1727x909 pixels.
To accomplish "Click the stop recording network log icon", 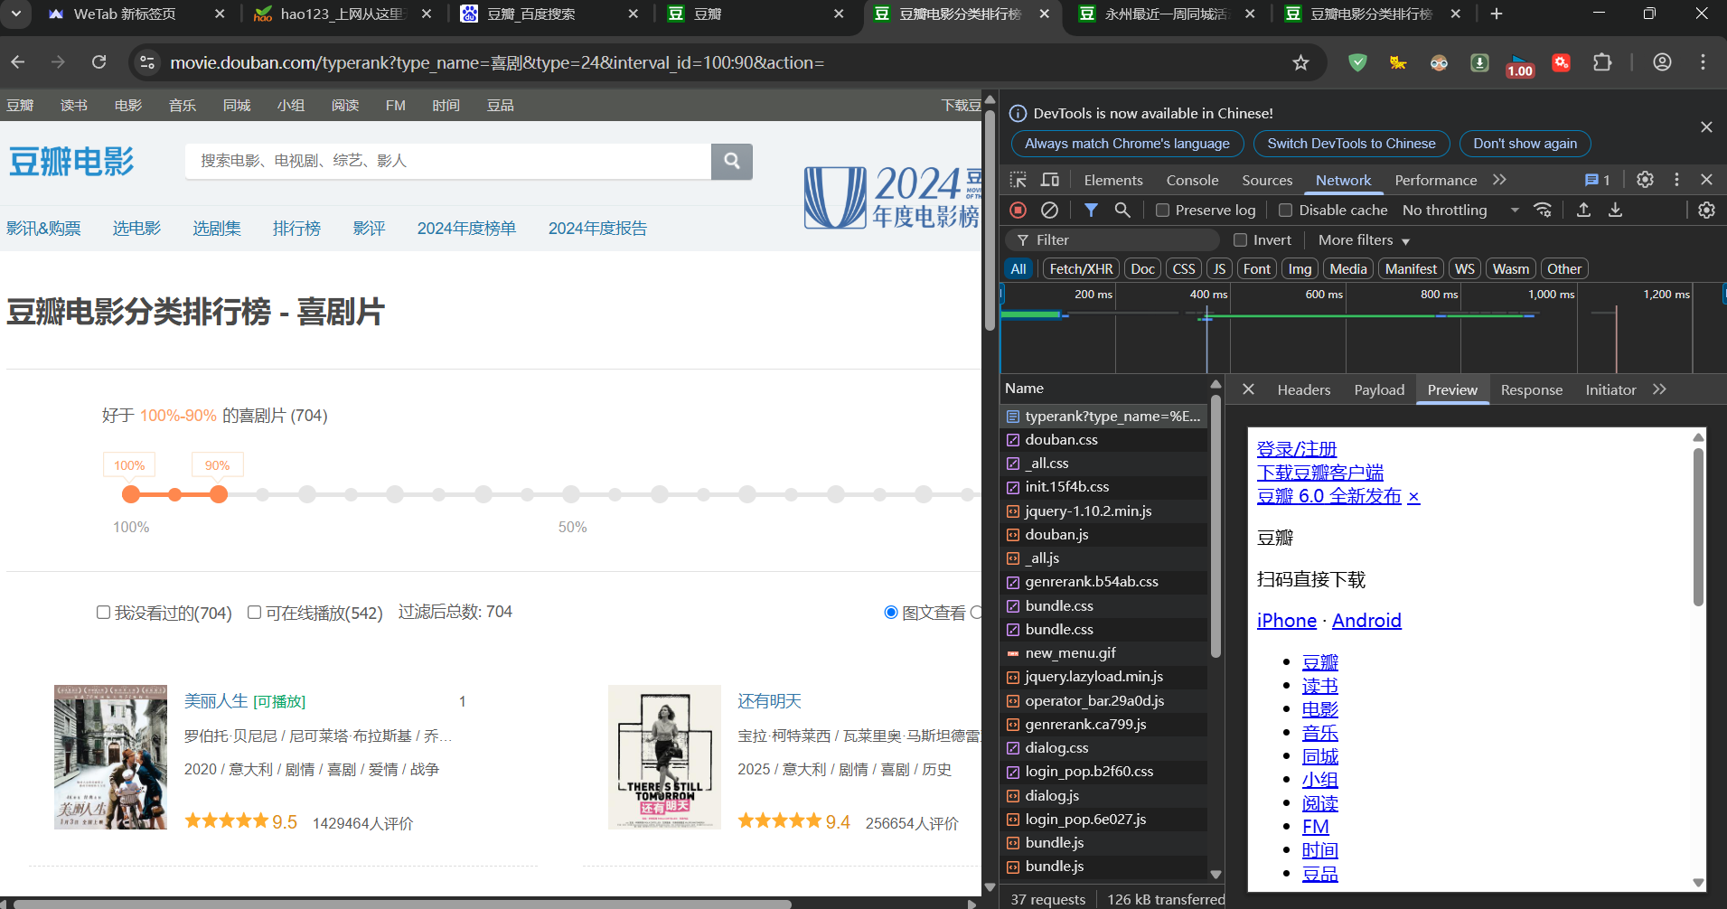I will [1018, 210].
